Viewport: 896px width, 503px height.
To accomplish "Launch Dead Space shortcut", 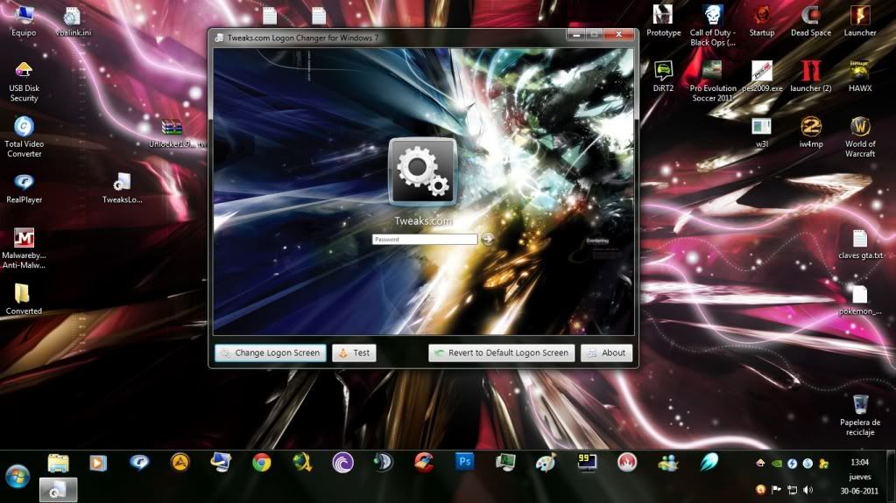I will coord(811,20).
